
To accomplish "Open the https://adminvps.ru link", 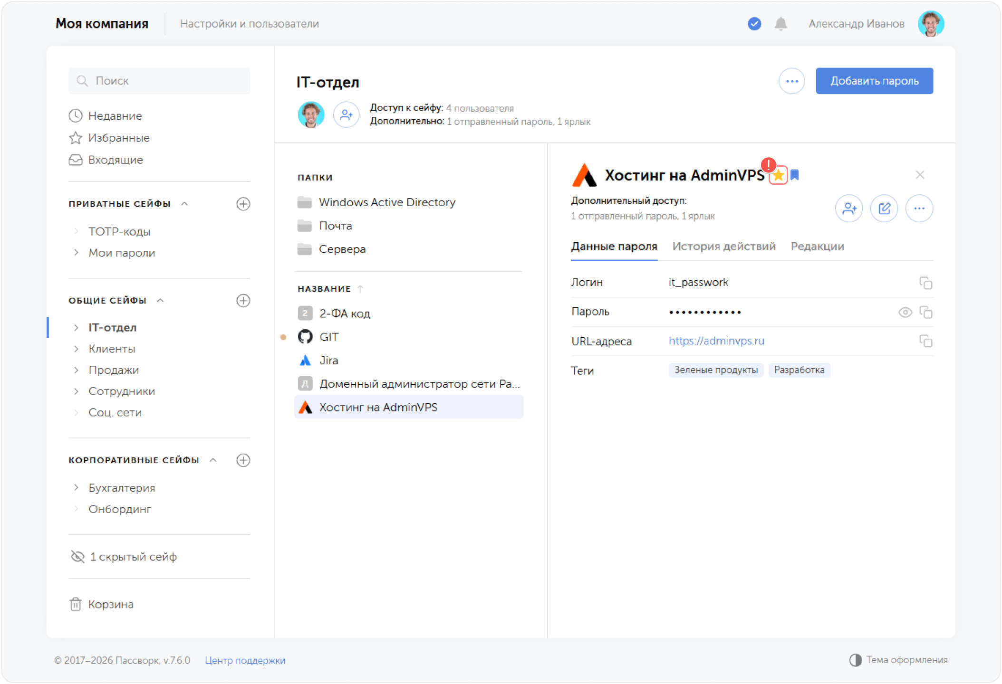I will [717, 341].
